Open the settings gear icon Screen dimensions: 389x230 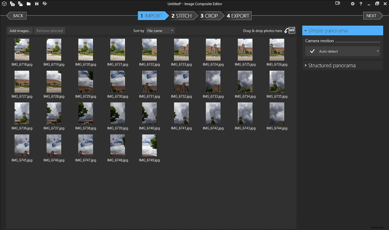pos(353,4)
